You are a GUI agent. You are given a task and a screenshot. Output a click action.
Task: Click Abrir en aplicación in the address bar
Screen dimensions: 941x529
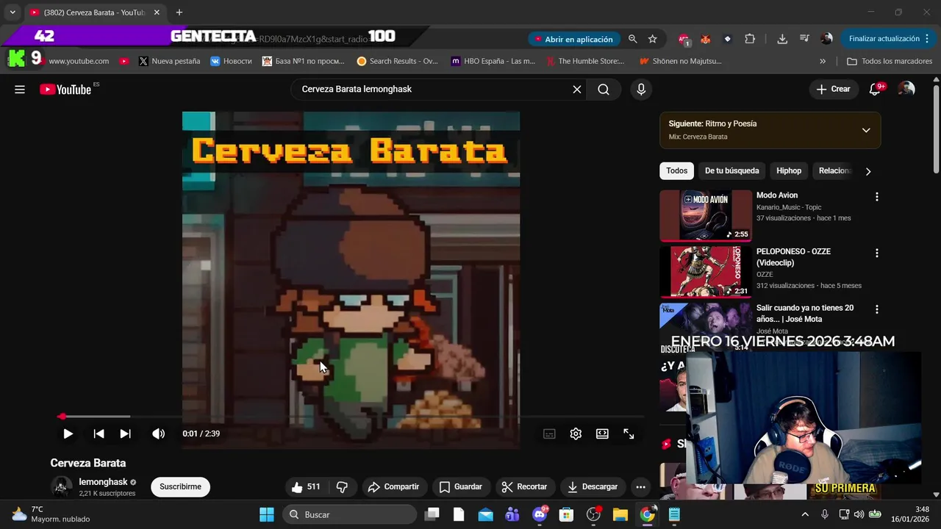coord(574,39)
